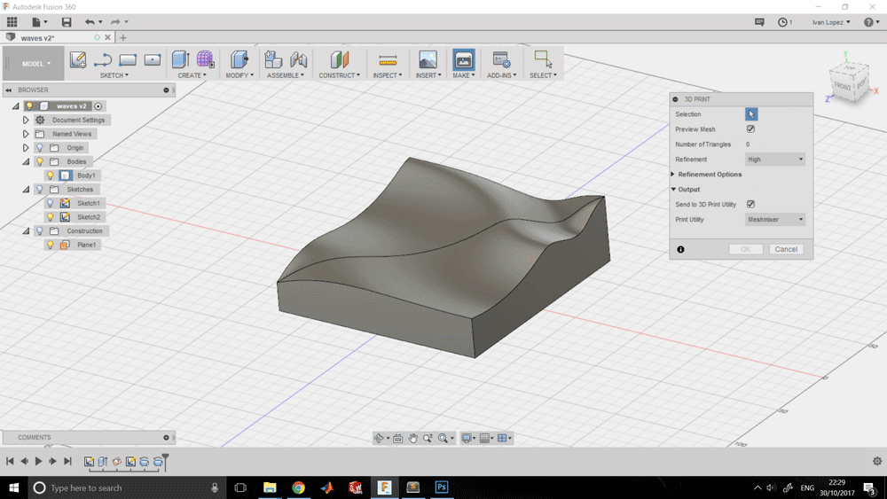Click the ViewCube FRONT face
The width and height of the screenshot is (887, 499).
pos(842,86)
